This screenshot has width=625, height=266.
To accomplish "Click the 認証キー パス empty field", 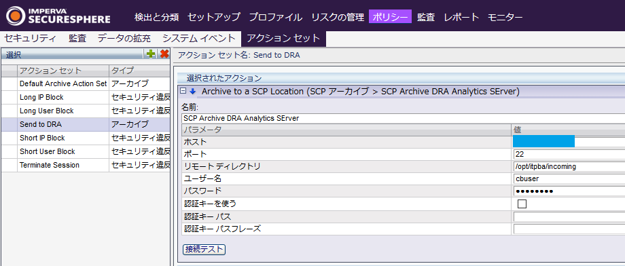I will click(x=569, y=216).
